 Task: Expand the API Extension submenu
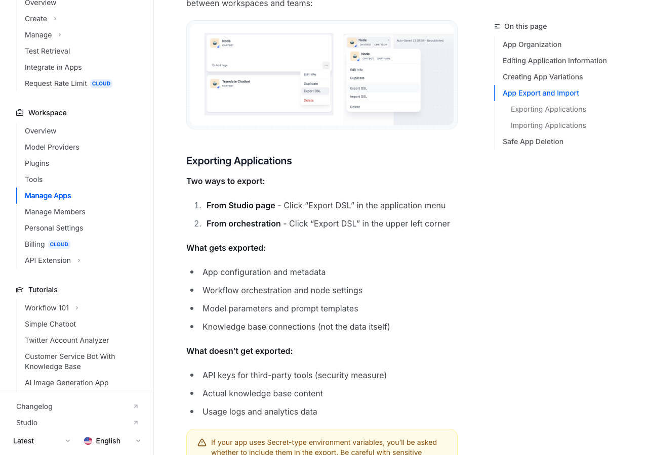pos(79,260)
